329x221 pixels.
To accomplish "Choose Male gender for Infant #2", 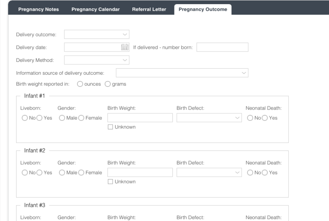I will coord(62,173).
